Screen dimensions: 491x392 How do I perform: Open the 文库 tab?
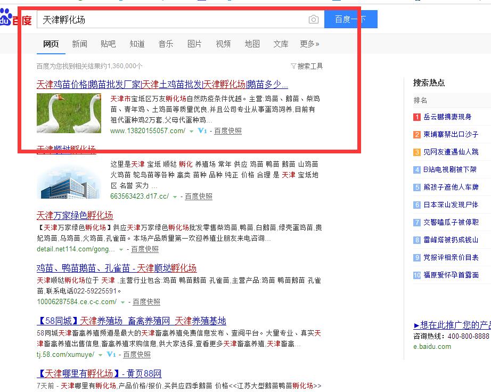pos(281,44)
